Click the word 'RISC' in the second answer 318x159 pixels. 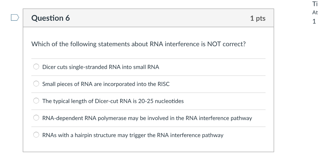163,84
